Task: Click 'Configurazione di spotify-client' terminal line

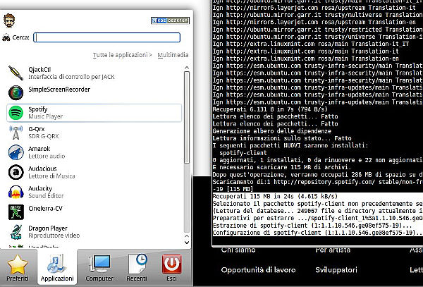Action: tap(317, 233)
